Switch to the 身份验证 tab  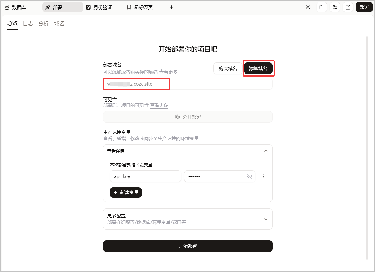[x=99, y=7]
